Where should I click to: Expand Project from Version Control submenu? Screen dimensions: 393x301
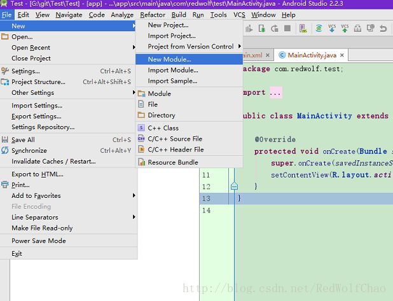pos(240,46)
